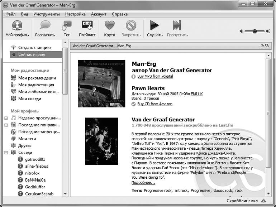This screenshot has height=207, width=276.
Task: Skip track with Пропустить button
Action: click(x=177, y=26)
